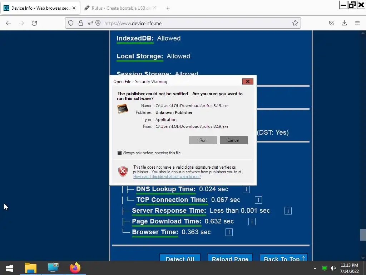
Task: Bookmark this page with the star
Action: coord(295,23)
